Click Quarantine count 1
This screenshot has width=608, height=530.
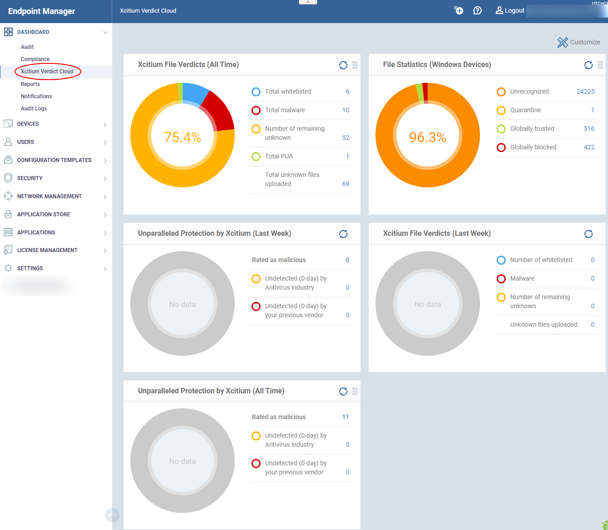[x=593, y=110]
